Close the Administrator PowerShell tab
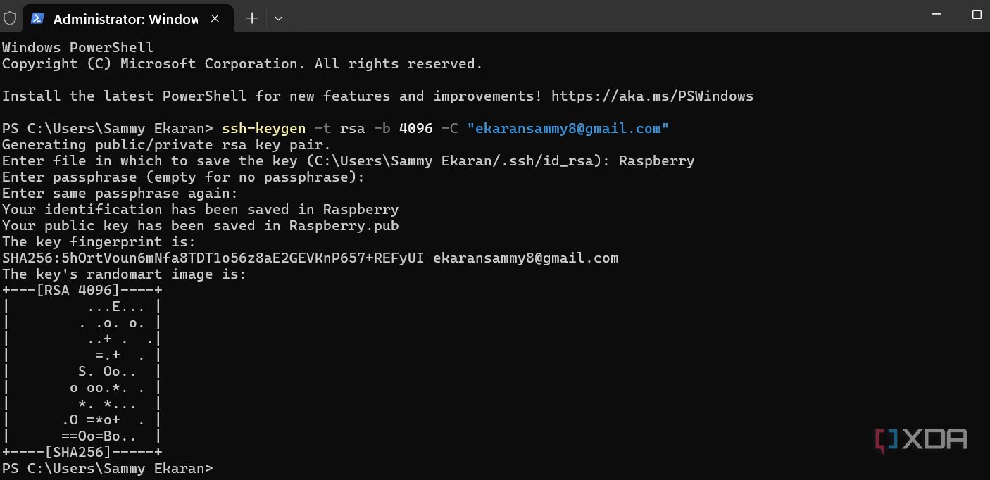Screen dimensions: 990x480 [215, 18]
